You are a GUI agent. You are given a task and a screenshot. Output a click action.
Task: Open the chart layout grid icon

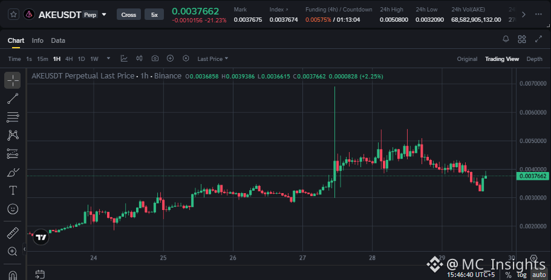[x=522, y=39]
